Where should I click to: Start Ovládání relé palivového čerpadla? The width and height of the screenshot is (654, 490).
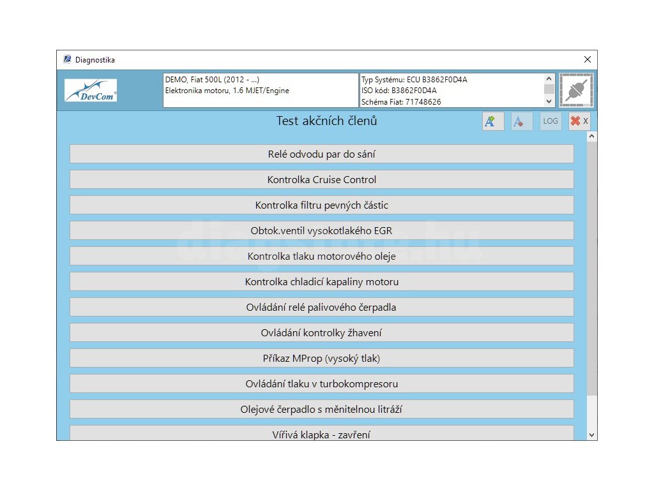coord(322,307)
